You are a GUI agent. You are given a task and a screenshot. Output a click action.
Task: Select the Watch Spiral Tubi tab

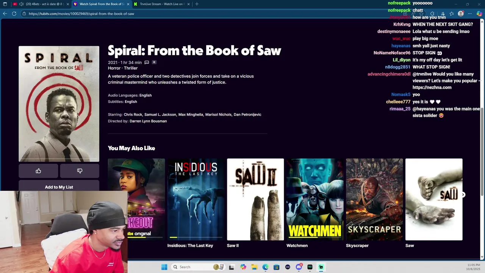102,4
